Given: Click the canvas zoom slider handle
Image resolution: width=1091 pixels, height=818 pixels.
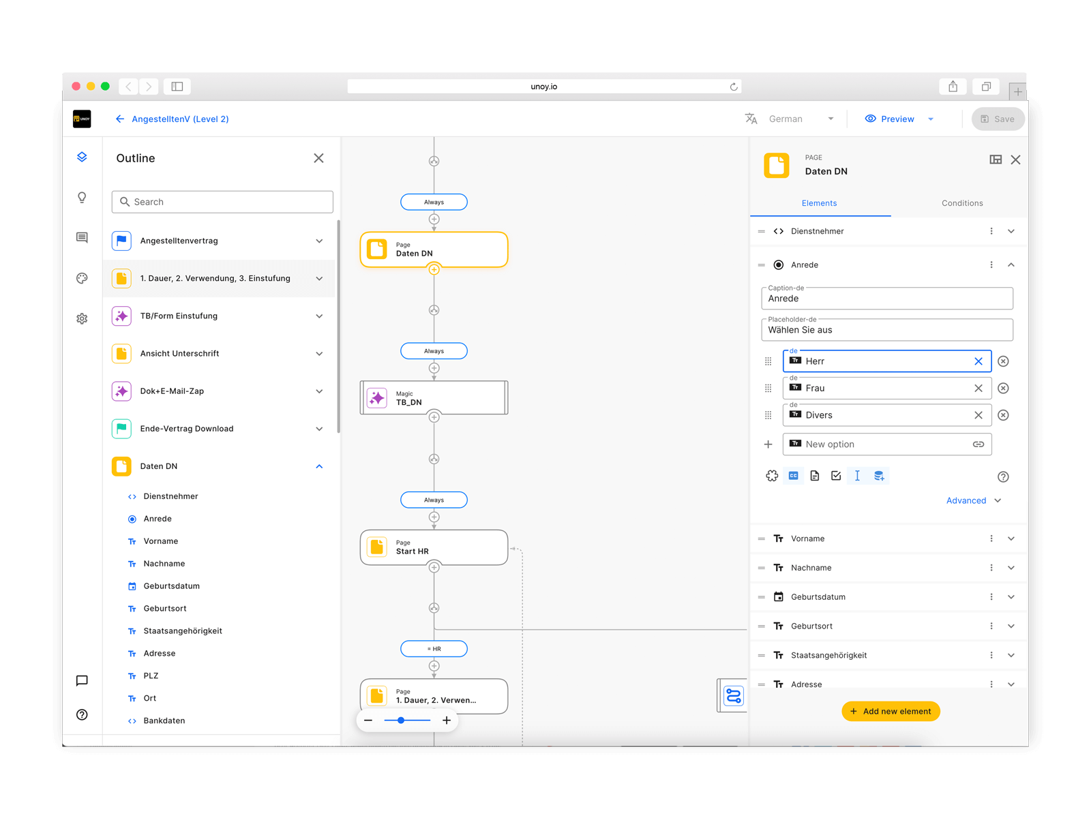Looking at the screenshot, I should point(401,721).
